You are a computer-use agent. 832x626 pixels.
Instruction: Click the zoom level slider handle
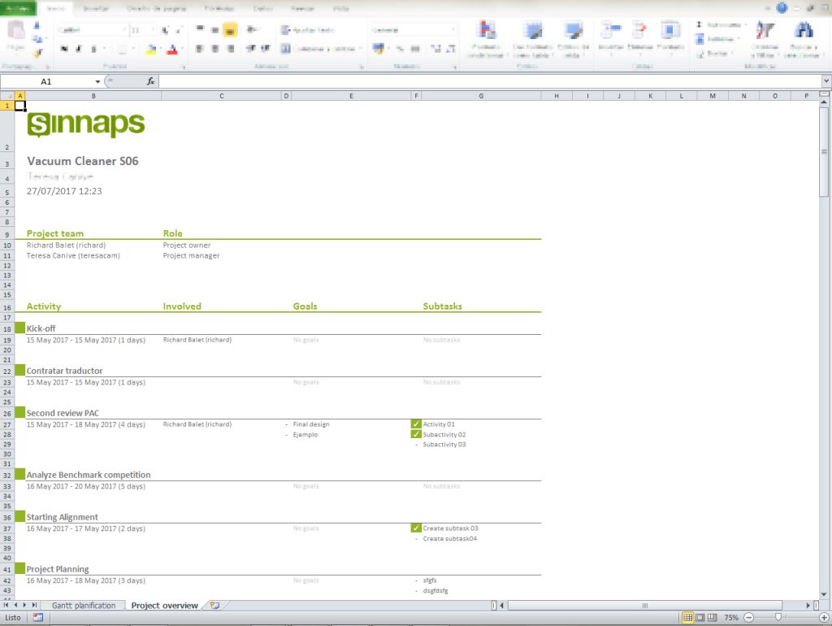(x=778, y=618)
